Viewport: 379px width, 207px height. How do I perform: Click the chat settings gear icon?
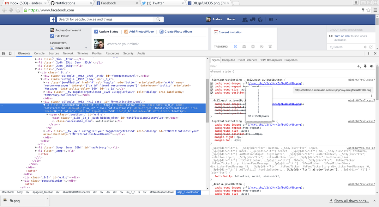click(365, 47)
